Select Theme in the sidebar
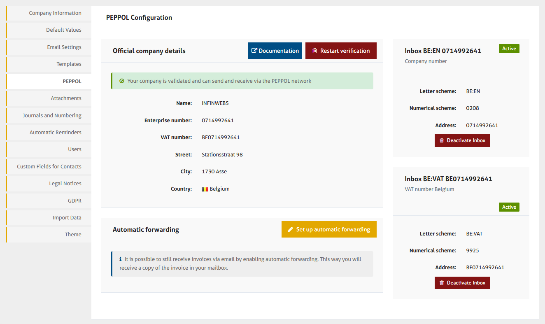 pyautogui.click(x=73, y=235)
